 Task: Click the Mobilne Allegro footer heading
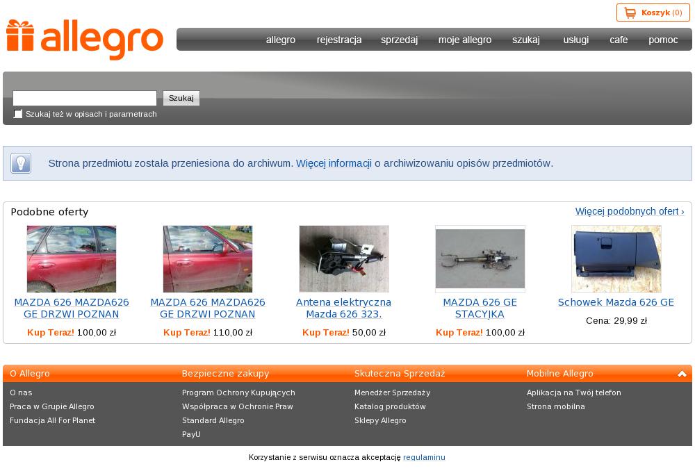[559, 374]
